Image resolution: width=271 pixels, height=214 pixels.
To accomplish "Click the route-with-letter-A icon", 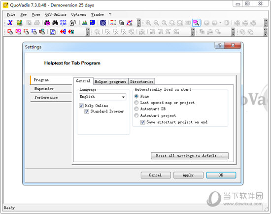I will point(130,23).
